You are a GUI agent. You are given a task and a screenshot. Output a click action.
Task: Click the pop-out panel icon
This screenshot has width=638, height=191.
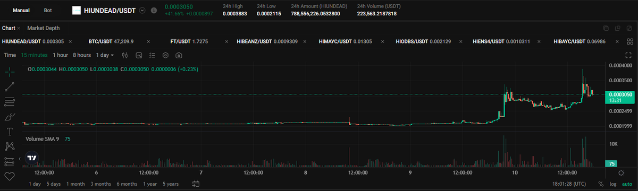point(617,28)
